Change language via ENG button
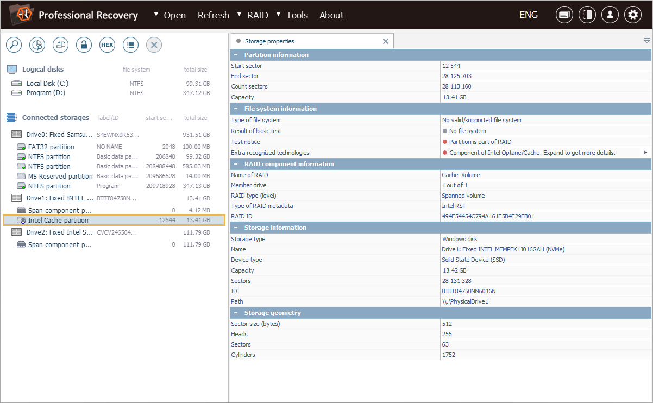The height and width of the screenshot is (403, 653). pyautogui.click(x=529, y=15)
